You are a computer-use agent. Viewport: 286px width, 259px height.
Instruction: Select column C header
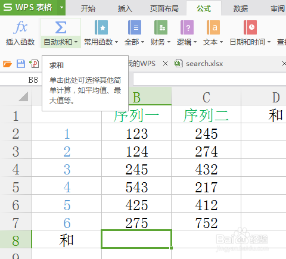tap(206, 97)
